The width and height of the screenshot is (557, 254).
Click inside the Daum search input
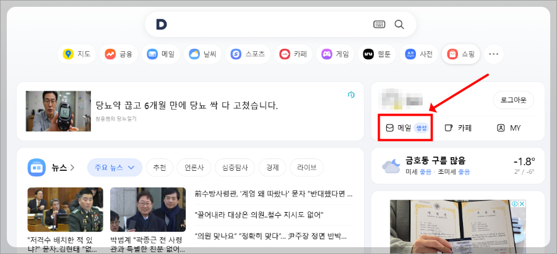(266, 25)
